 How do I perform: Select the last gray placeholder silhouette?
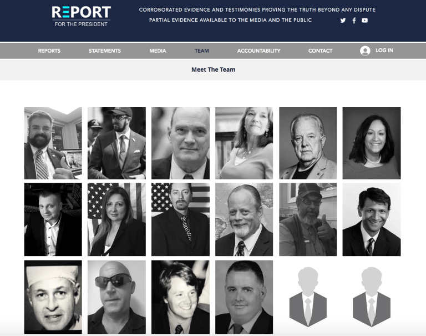(372, 297)
